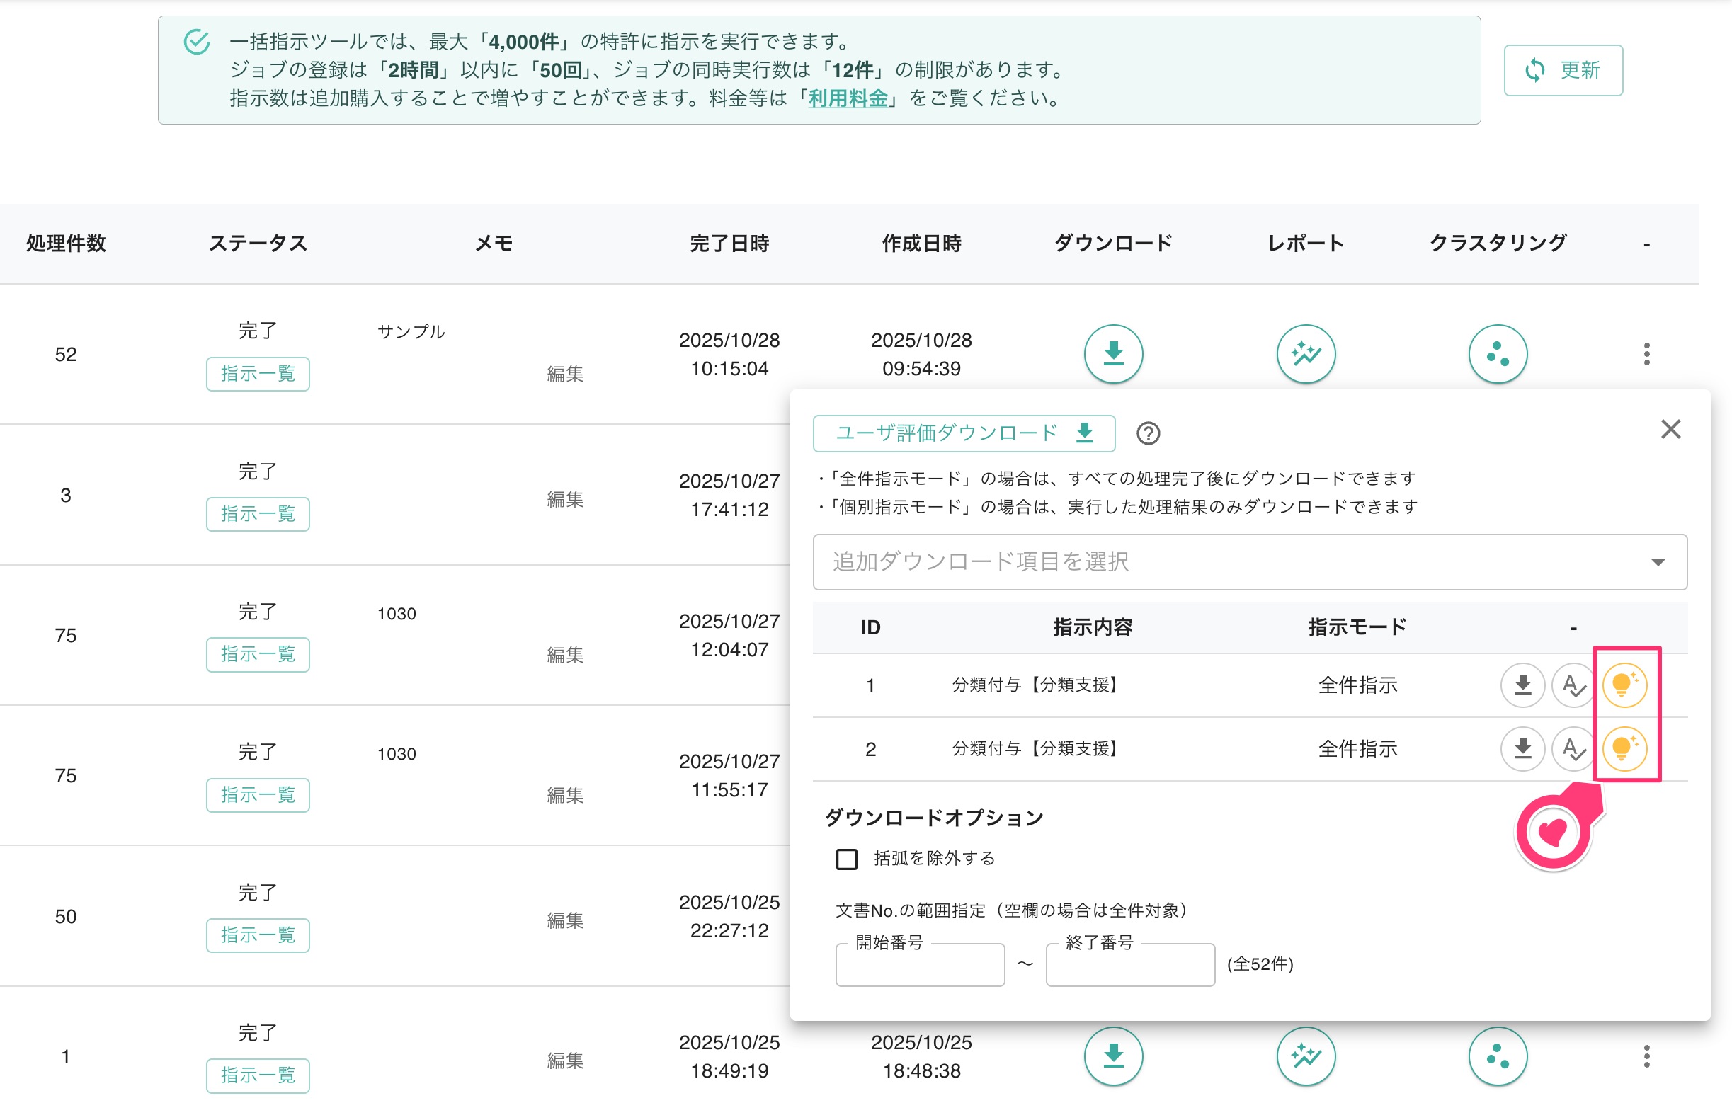Close the download popup panel

coord(1671,429)
